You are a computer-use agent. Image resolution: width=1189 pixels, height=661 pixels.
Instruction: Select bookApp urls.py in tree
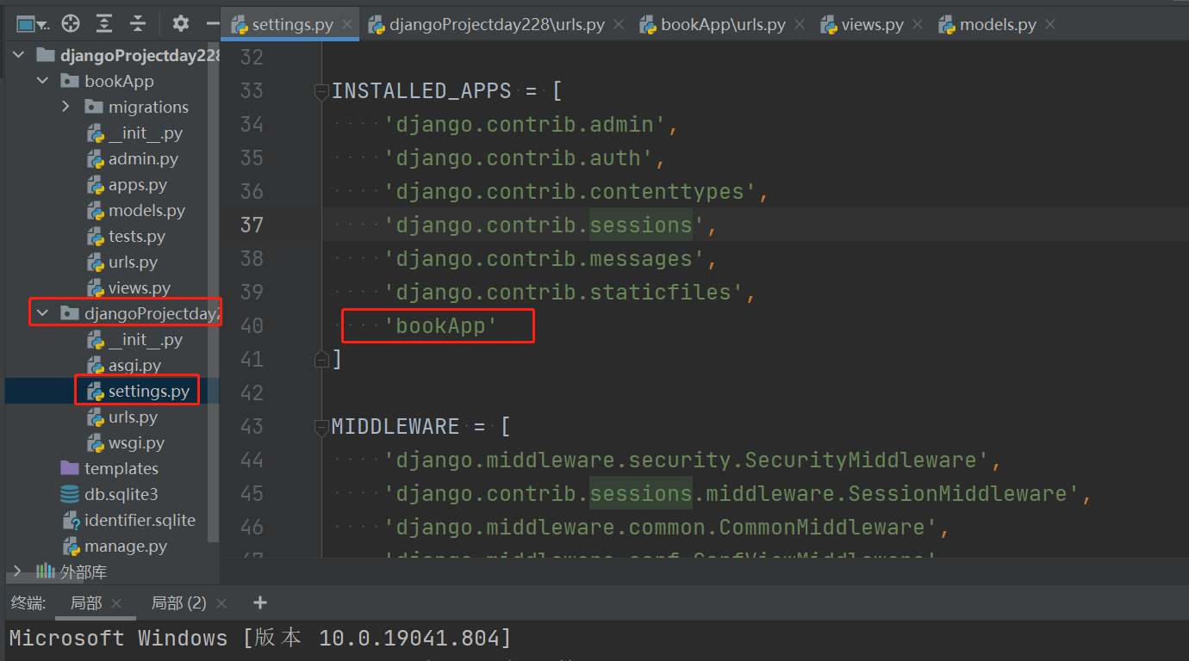(133, 262)
